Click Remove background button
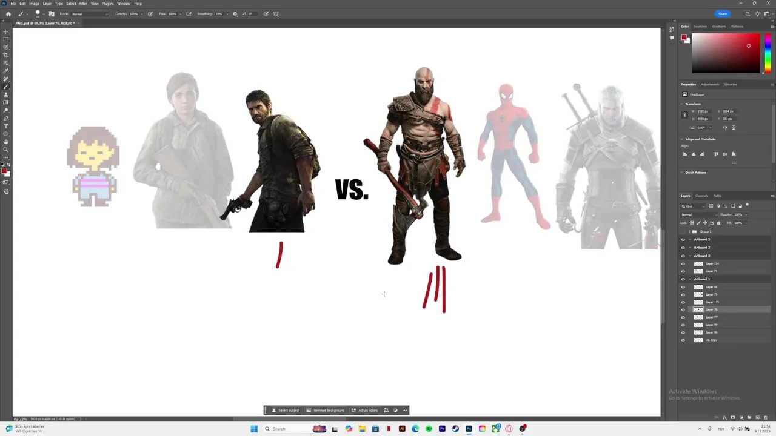 [326, 410]
